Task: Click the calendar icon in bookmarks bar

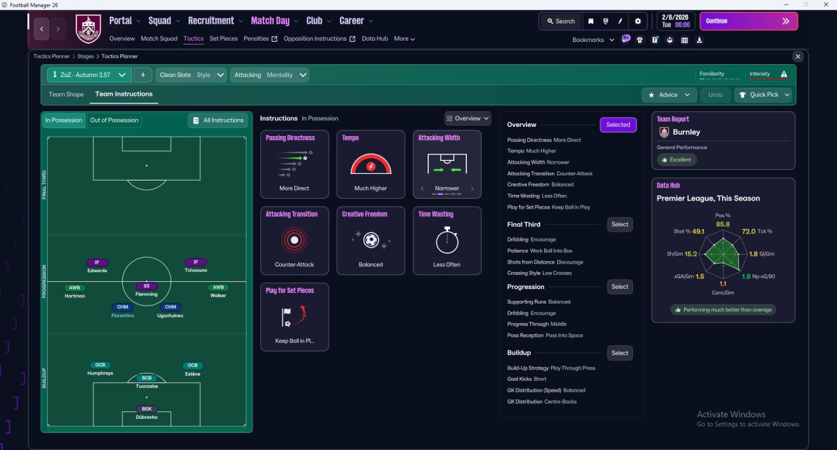Action: 685,40
